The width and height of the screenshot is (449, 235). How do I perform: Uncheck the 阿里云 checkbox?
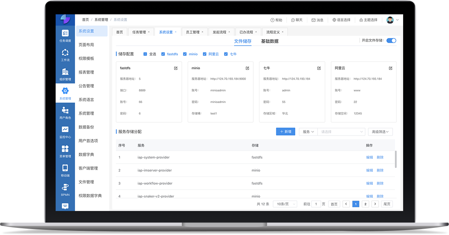click(x=204, y=54)
